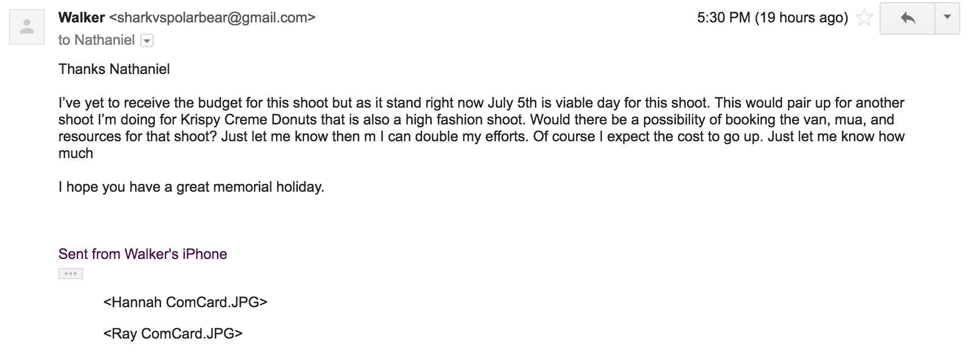Click Walker's profile avatar icon
The image size is (967, 361).
point(27,26)
